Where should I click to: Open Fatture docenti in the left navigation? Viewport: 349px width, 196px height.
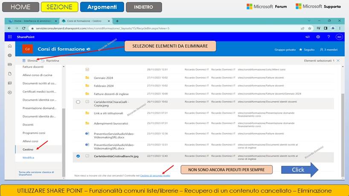pyautogui.click(x=33, y=67)
